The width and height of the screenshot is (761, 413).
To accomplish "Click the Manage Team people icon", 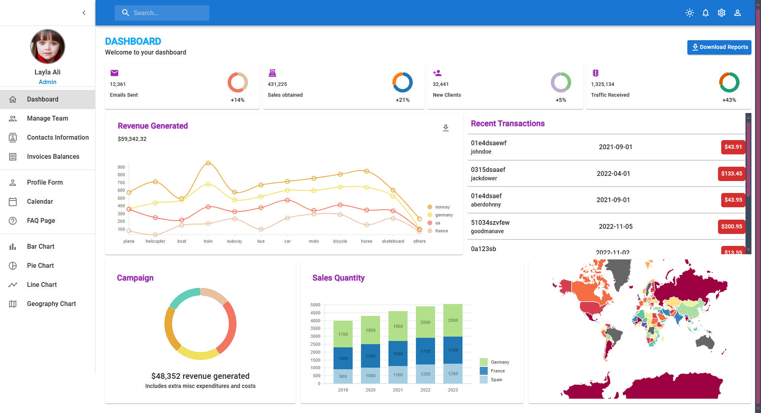I will point(13,119).
